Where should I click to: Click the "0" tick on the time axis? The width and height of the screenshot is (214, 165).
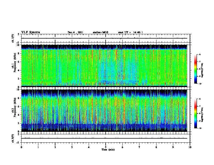coord(21,147)
